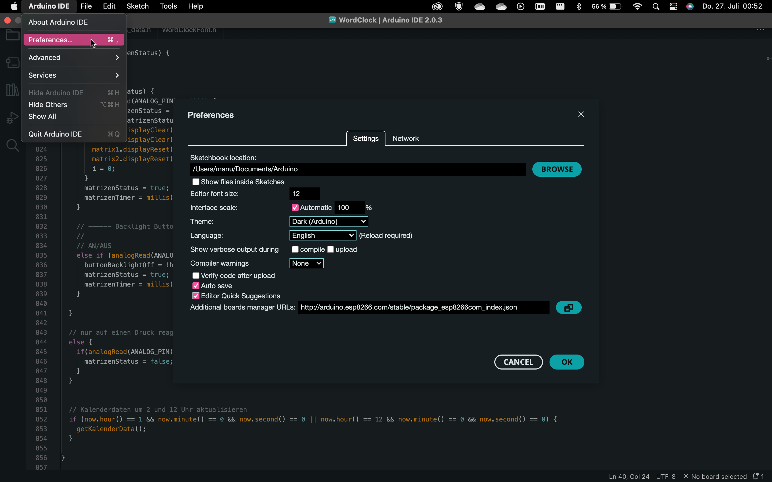Open the File menu
Image resolution: width=772 pixels, height=482 pixels.
pos(86,6)
